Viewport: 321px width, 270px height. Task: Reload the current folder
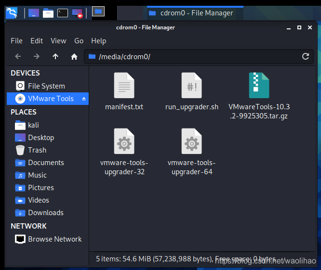pyautogui.click(x=306, y=56)
